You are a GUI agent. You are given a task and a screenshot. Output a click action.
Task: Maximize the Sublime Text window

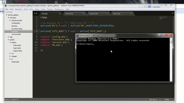[x=166, y=5]
